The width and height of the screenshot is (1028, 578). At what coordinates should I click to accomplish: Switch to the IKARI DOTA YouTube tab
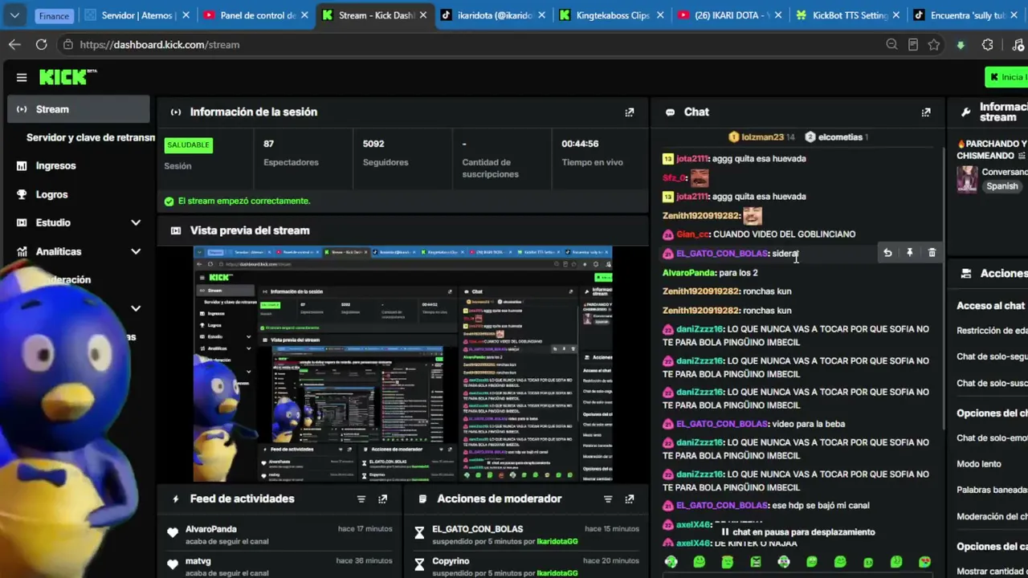tap(731, 15)
